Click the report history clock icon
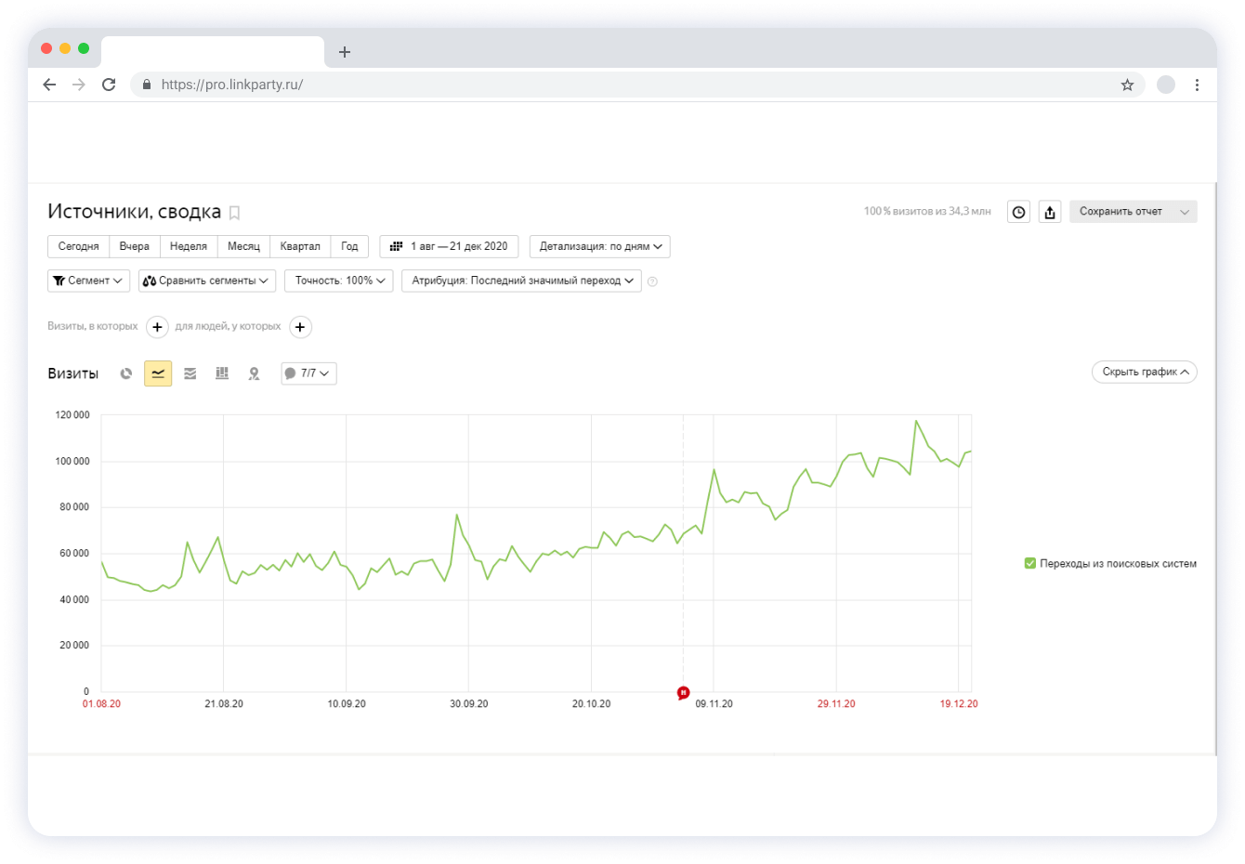Image resolution: width=1245 pixels, height=864 pixels. pyautogui.click(x=1018, y=212)
